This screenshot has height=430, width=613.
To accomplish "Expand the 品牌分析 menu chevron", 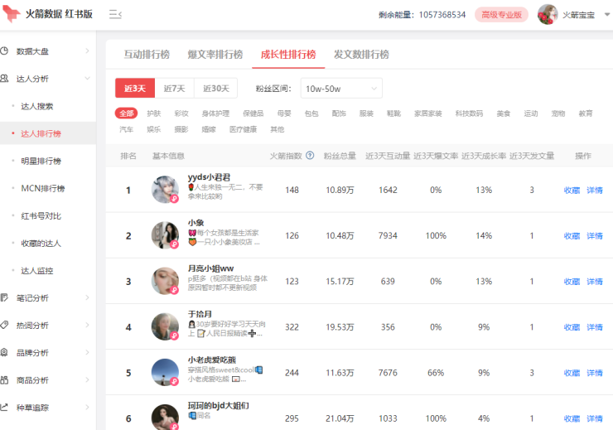I will pyautogui.click(x=87, y=352).
